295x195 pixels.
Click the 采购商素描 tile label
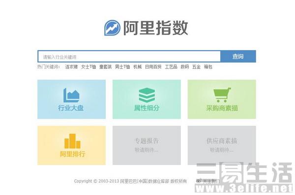pos(222,108)
